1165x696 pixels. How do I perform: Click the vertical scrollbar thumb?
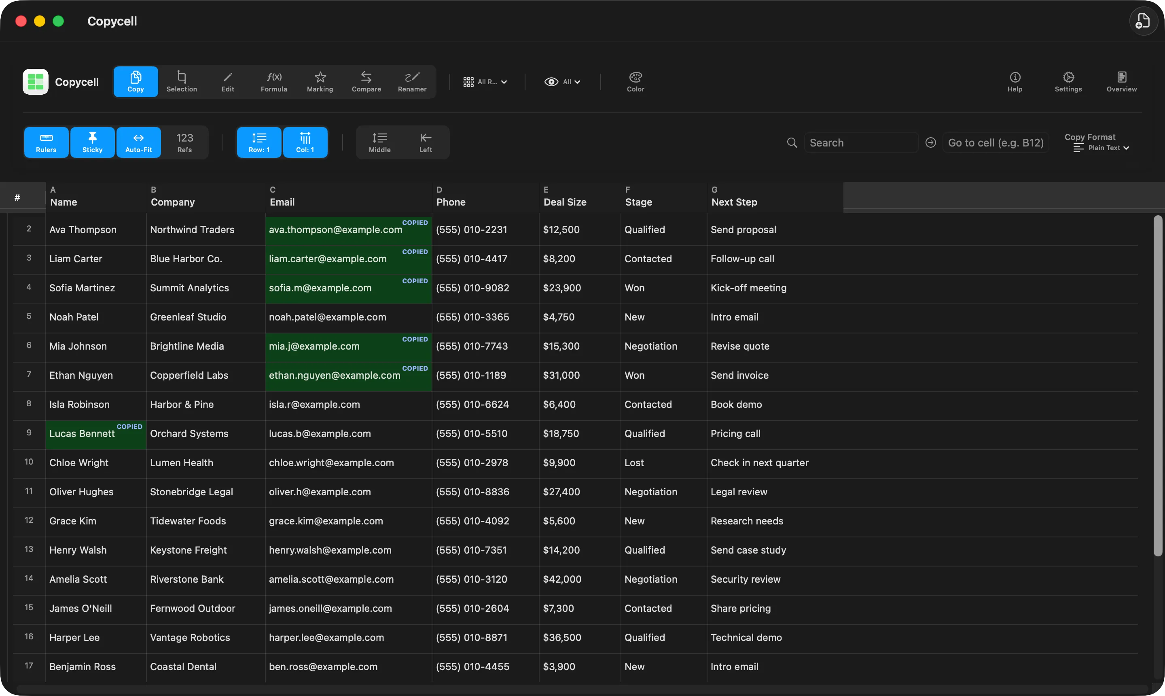(x=1157, y=386)
